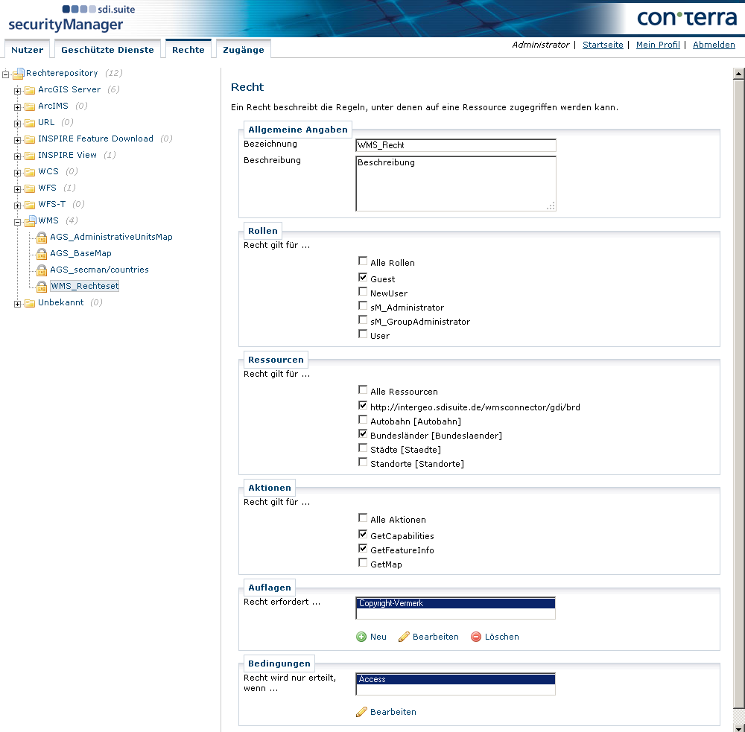Check the Alle Ressourcen checkbox

tap(363, 389)
